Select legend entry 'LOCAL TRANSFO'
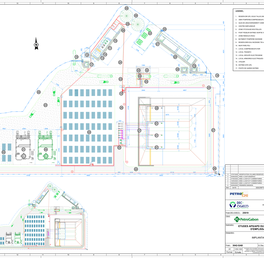 243,52
